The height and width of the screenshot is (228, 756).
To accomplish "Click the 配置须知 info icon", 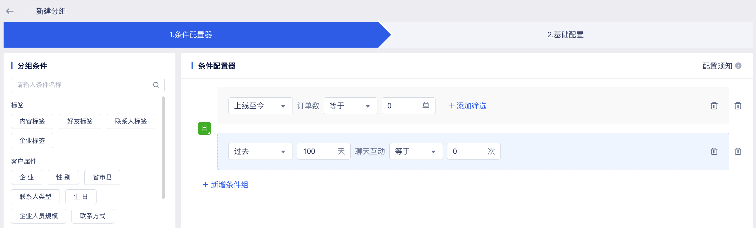I will pos(738,66).
